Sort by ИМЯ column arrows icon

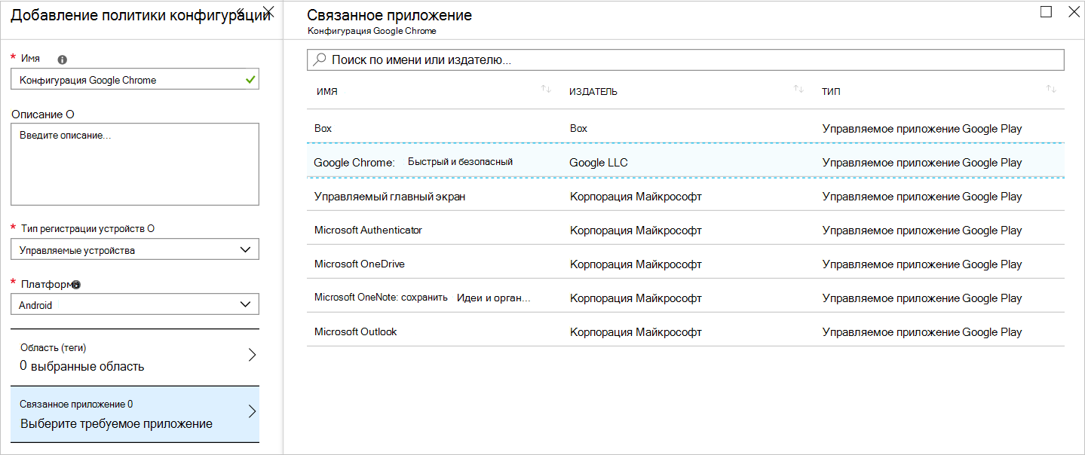pos(546,90)
